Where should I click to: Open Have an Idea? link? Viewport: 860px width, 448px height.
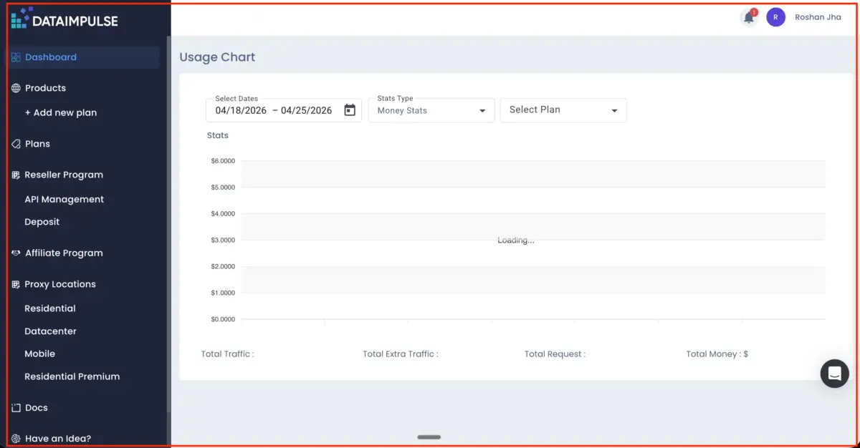58,439
